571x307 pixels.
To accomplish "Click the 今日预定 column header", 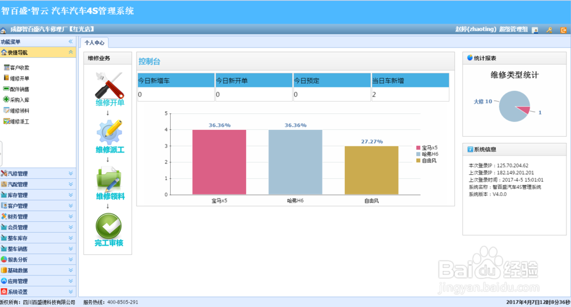I will click(x=332, y=80).
